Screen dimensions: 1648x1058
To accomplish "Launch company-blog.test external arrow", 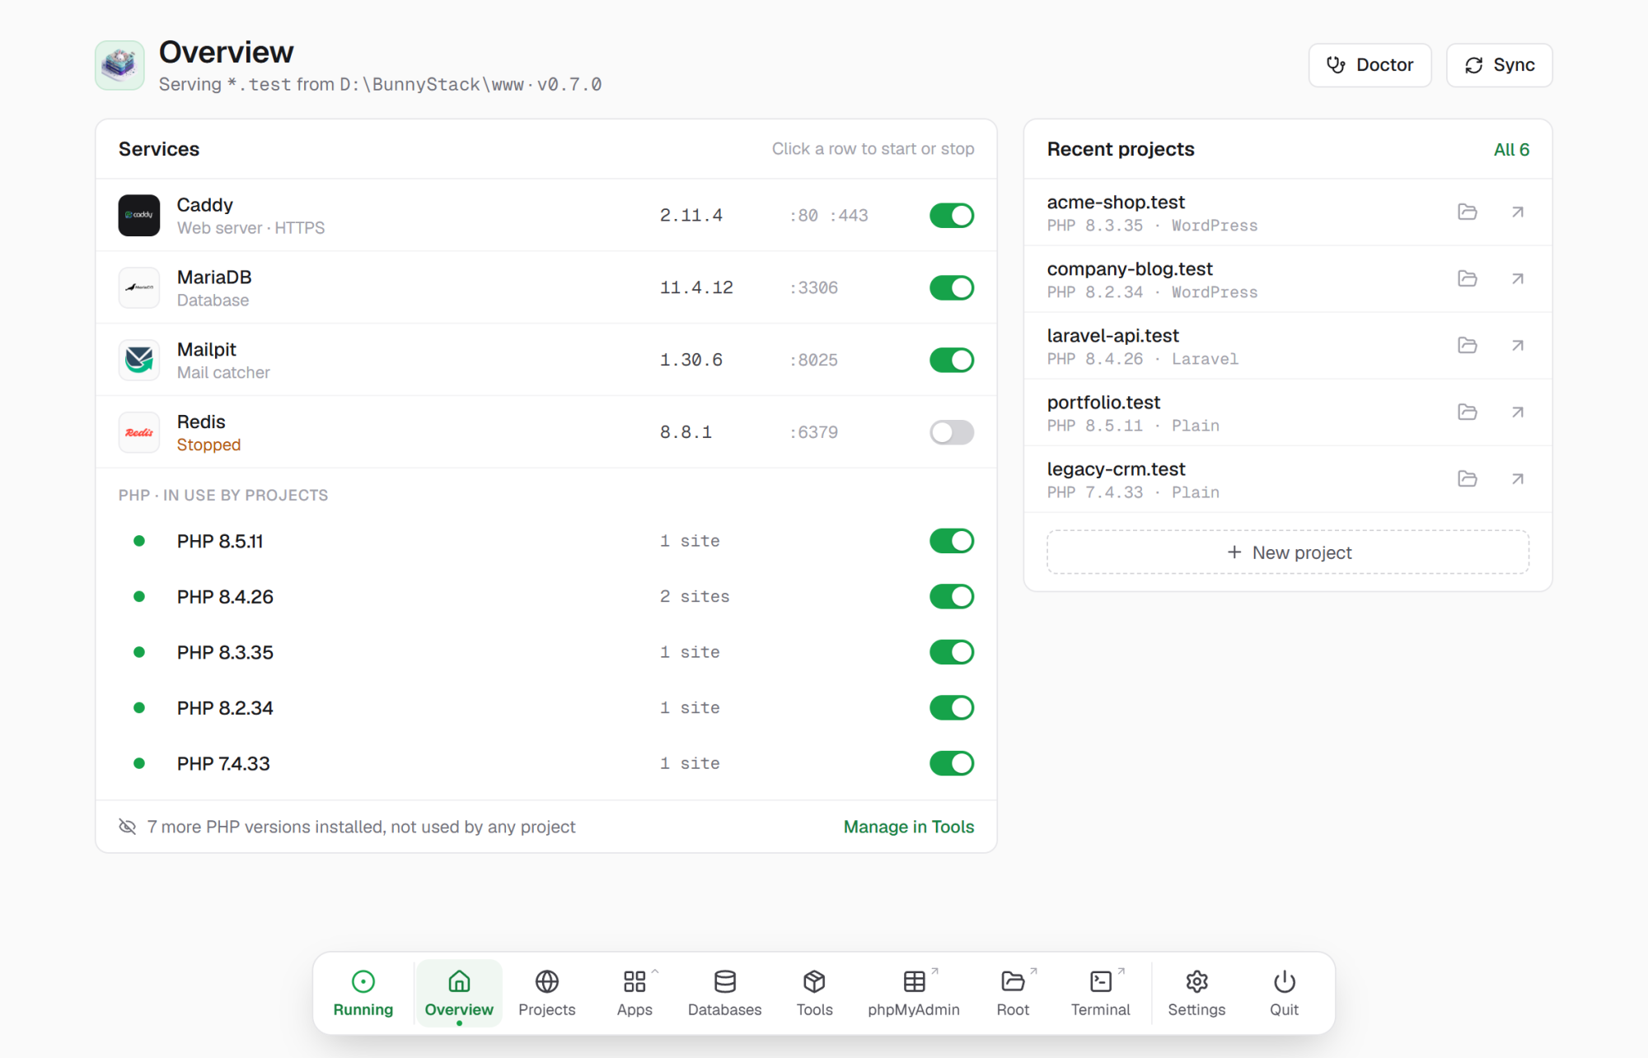I will [1518, 279].
